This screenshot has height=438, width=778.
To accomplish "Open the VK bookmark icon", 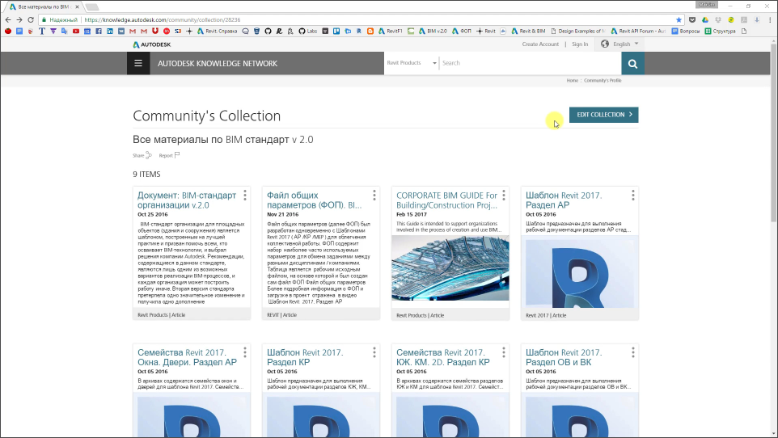I will (121, 32).
